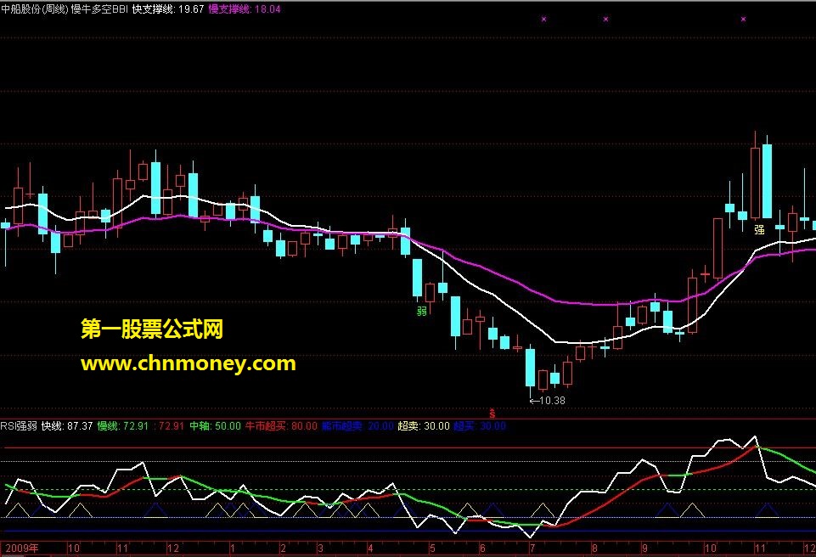The width and height of the screenshot is (816, 557).
Task: Click the 中船股份(周线) chart title
Action: click(x=34, y=8)
